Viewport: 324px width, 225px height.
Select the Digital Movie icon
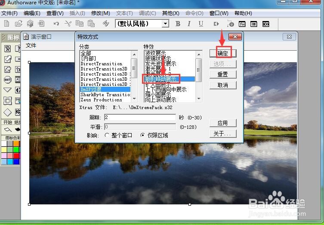tap(18, 79)
